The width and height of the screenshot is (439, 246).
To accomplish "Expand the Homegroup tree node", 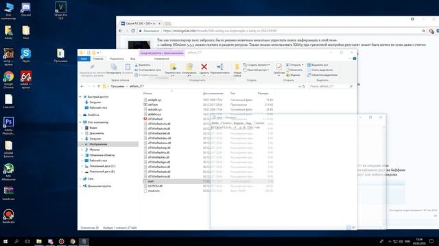I will point(80,186).
